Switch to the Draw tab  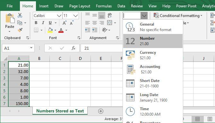(x=59, y=6)
